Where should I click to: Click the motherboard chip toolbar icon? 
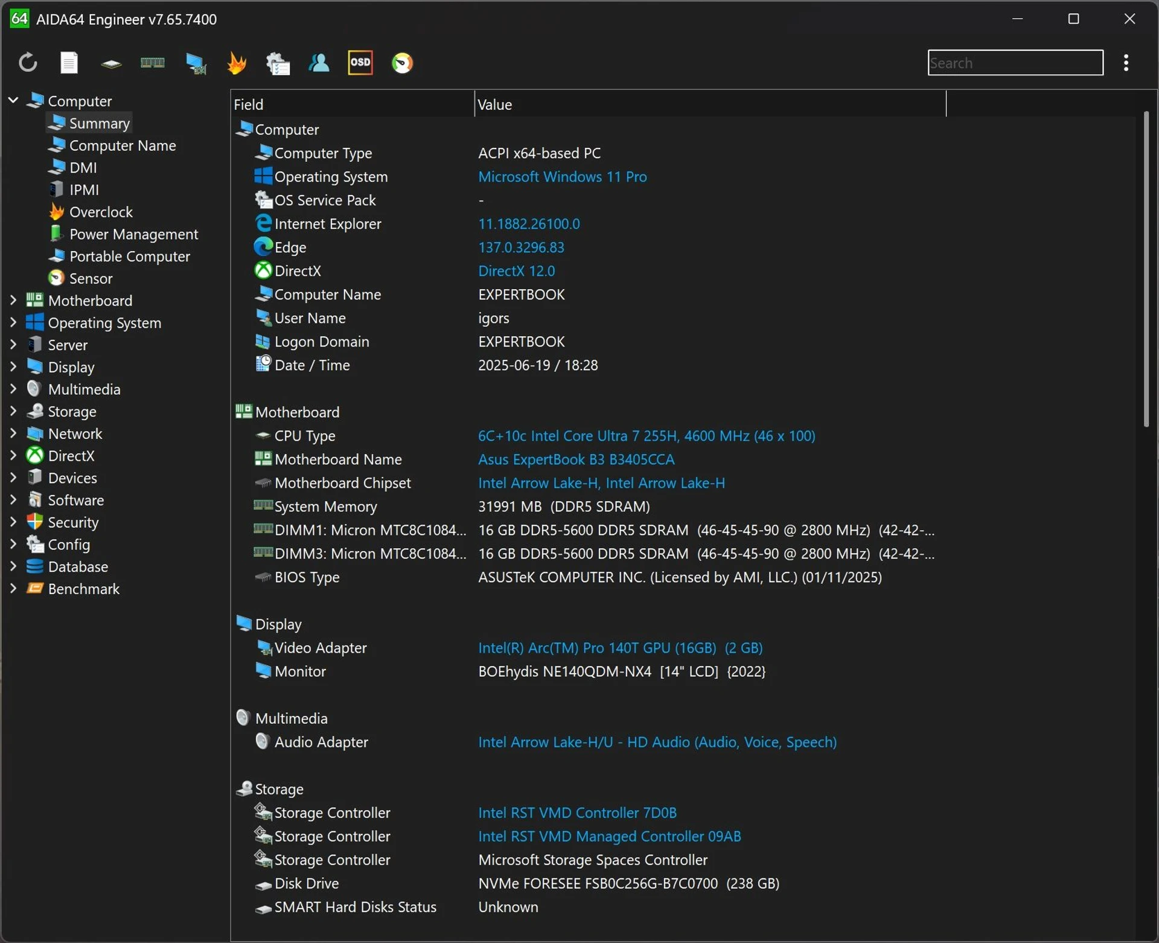(x=111, y=63)
